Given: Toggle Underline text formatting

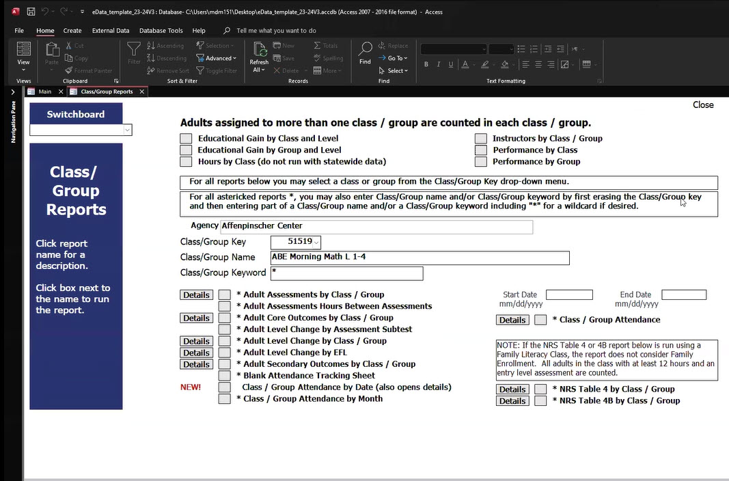Looking at the screenshot, I should pyautogui.click(x=450, y=64).
